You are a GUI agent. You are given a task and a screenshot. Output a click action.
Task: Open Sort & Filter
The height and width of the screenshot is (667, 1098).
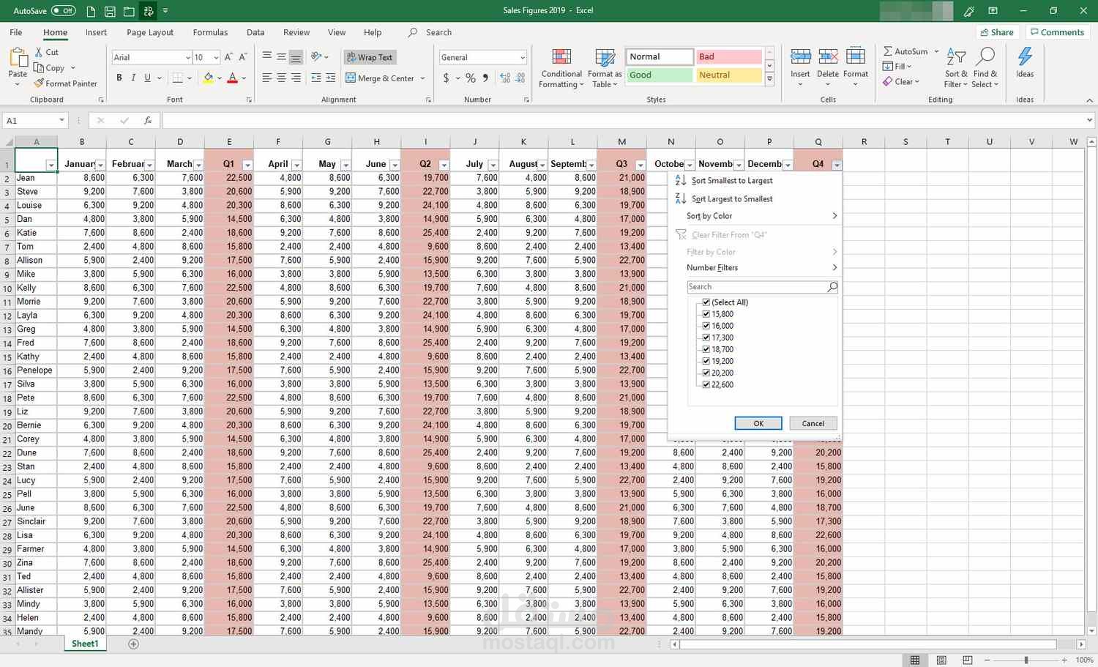pos(956,68)
